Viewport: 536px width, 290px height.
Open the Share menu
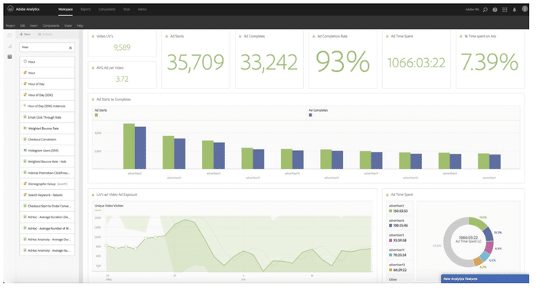point(68,25)
